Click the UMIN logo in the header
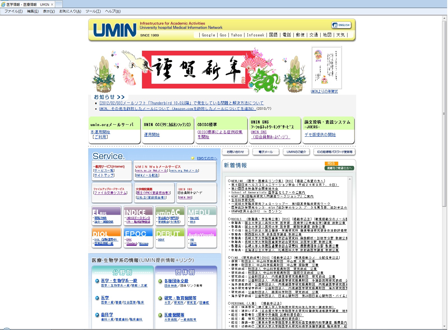 pos(115,30)
